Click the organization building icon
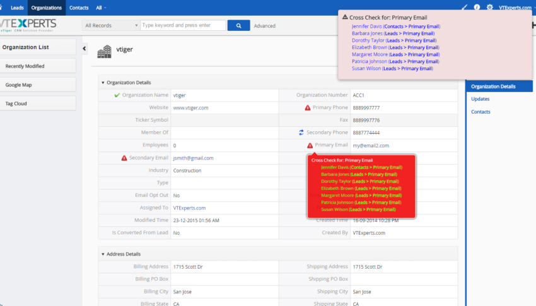 (104, 52)
